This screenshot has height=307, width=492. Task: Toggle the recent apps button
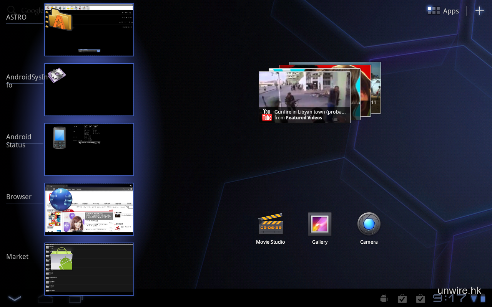(x=75, y=299)
